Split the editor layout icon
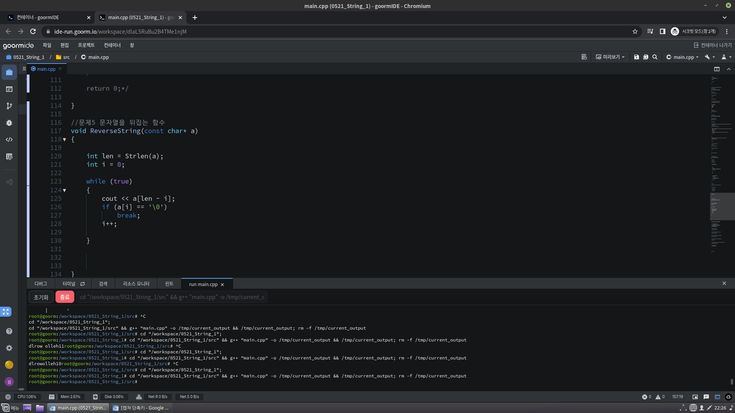The image size is (735, 413). [x=717, y=69]
